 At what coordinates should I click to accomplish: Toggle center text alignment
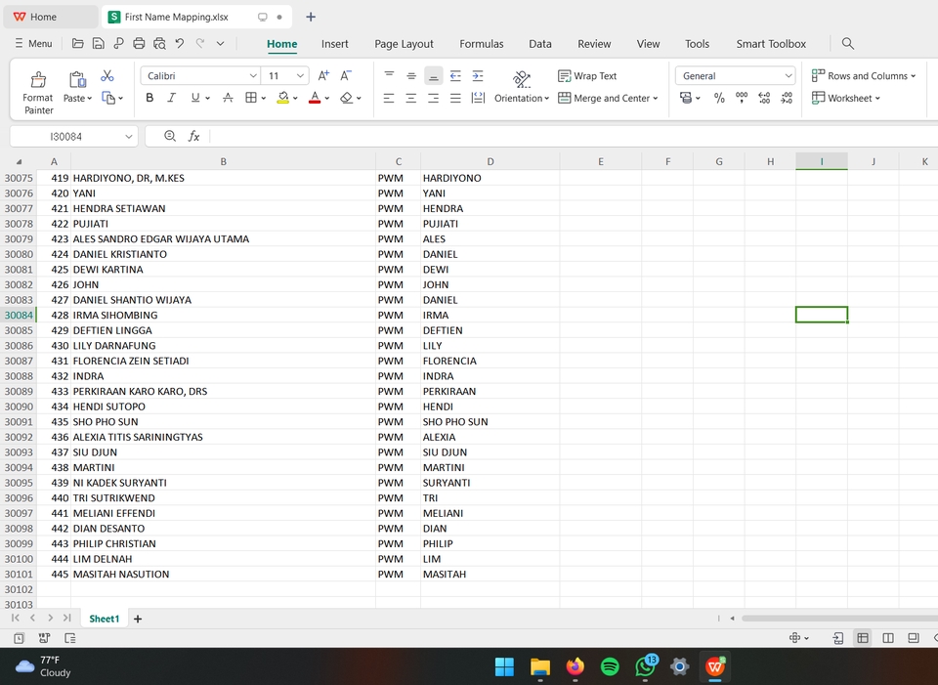(410, 98)
